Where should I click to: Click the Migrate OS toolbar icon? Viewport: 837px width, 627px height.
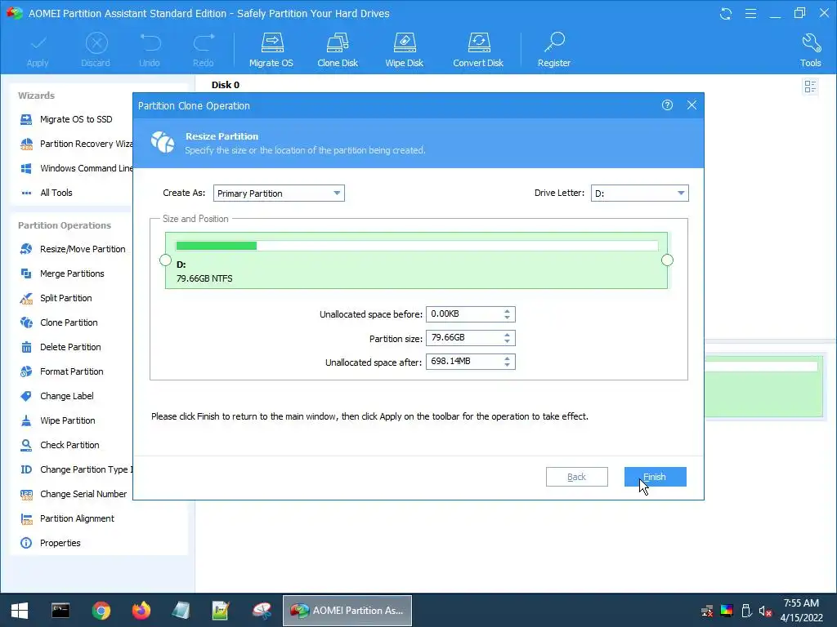tap(271, 50)
